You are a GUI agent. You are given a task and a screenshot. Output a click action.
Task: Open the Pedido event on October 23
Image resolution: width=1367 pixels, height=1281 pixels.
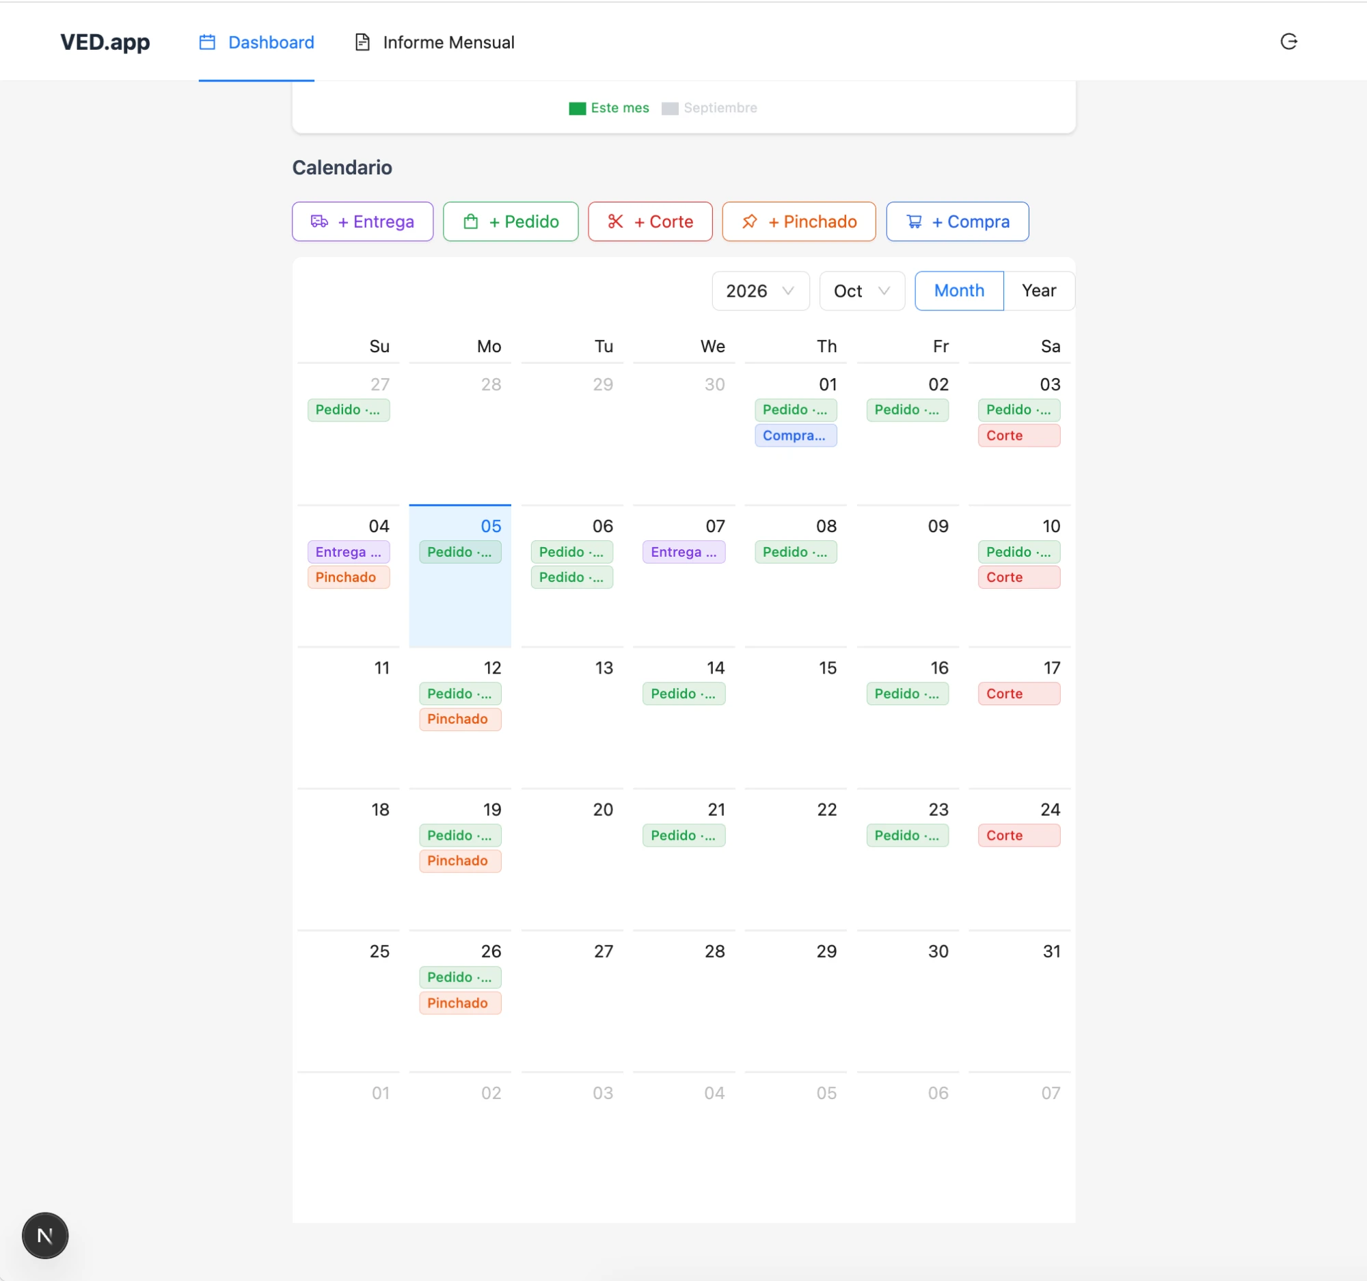point(908,835)
